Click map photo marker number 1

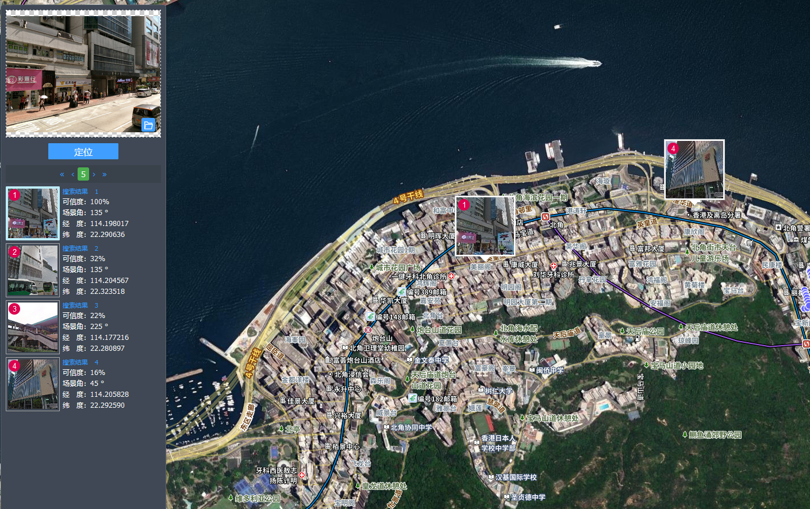point(485,226)
